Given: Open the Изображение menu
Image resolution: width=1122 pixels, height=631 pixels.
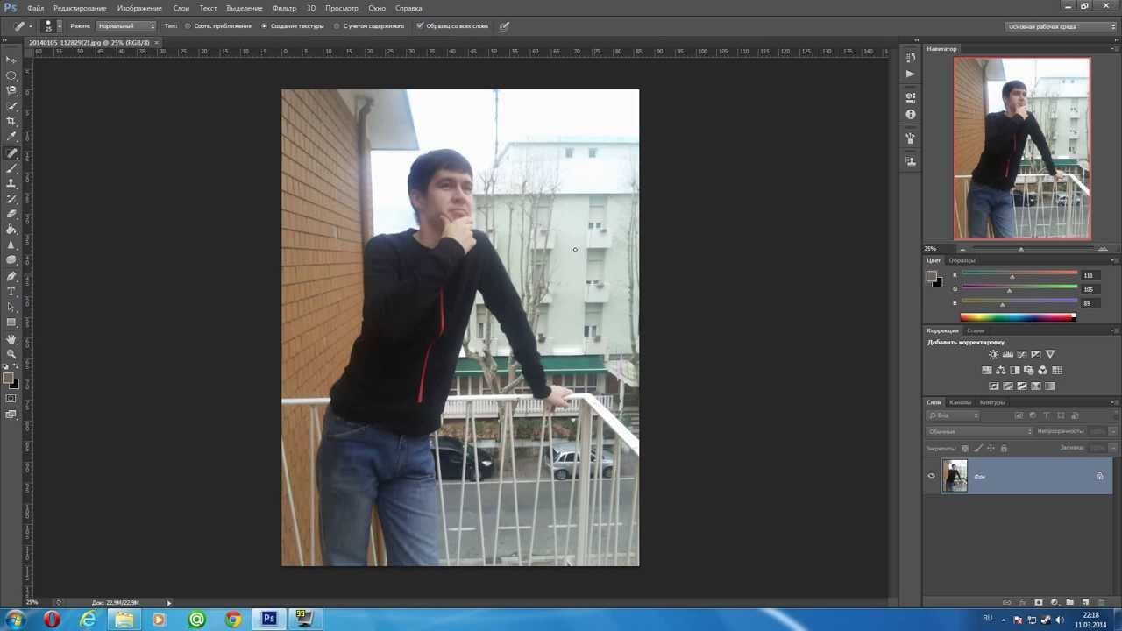Looking at the screenshot, I should (139, 8).
